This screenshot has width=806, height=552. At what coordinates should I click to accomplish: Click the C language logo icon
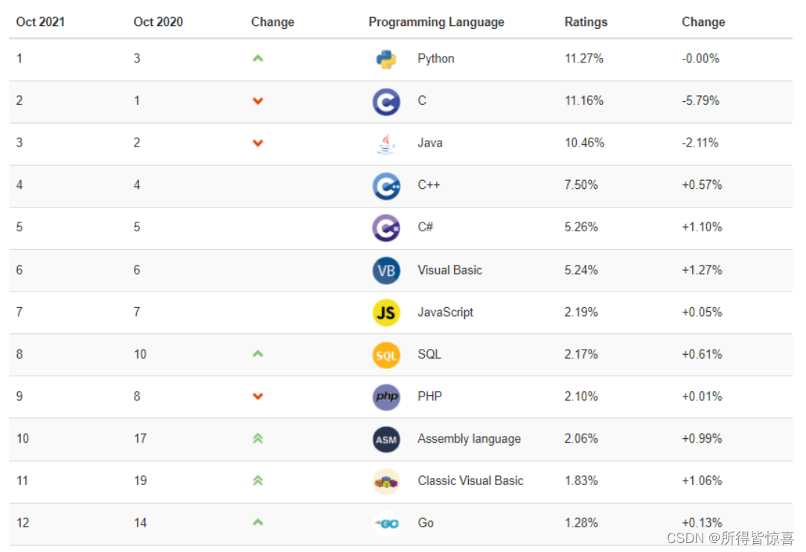click(x=386, y=102)
